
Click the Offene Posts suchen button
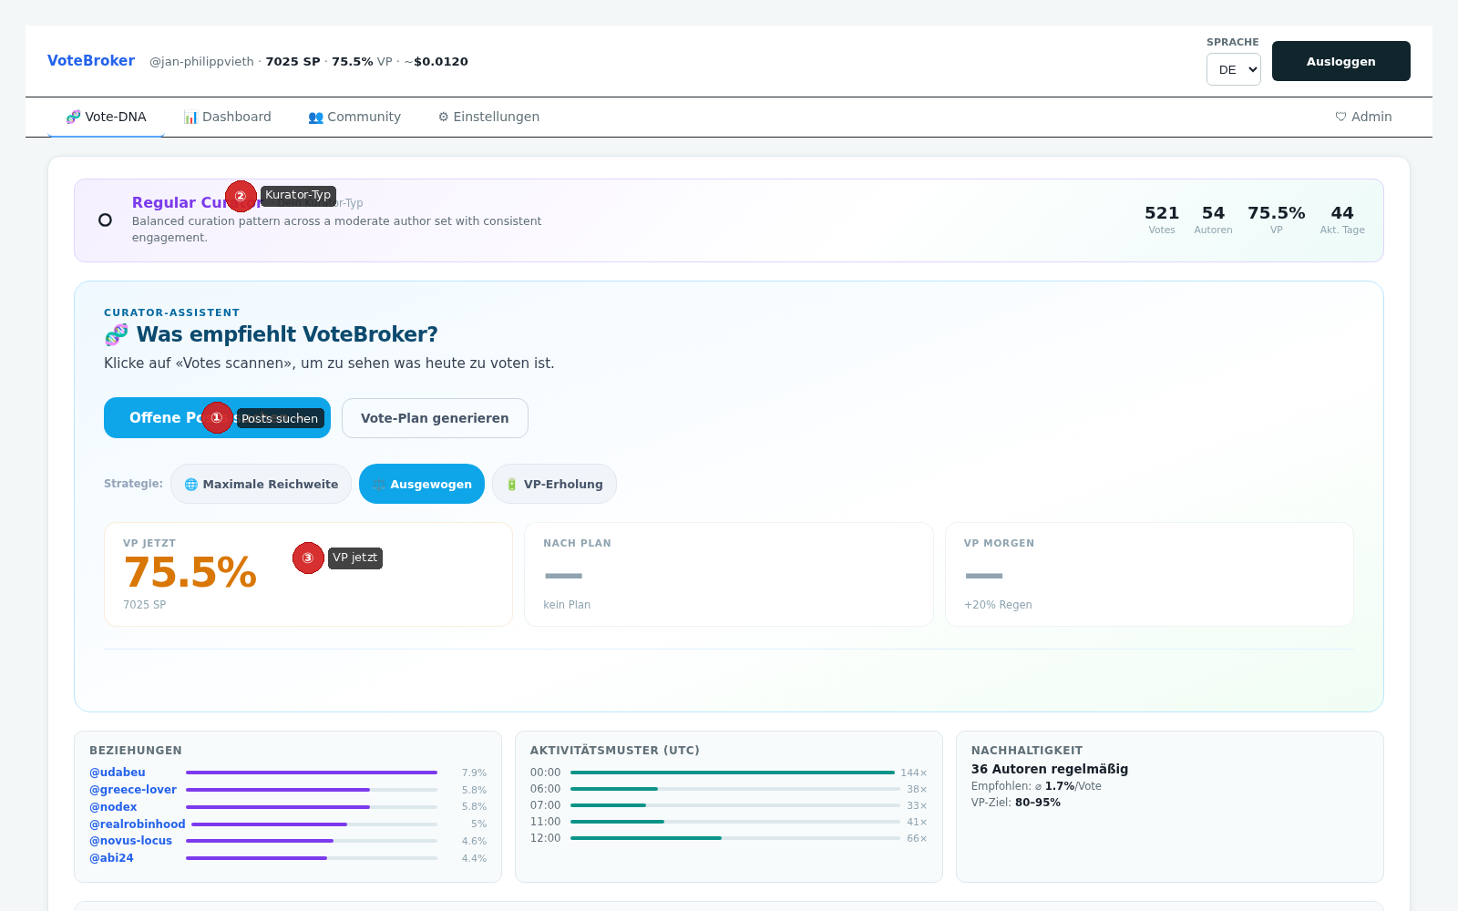[217, 418]
